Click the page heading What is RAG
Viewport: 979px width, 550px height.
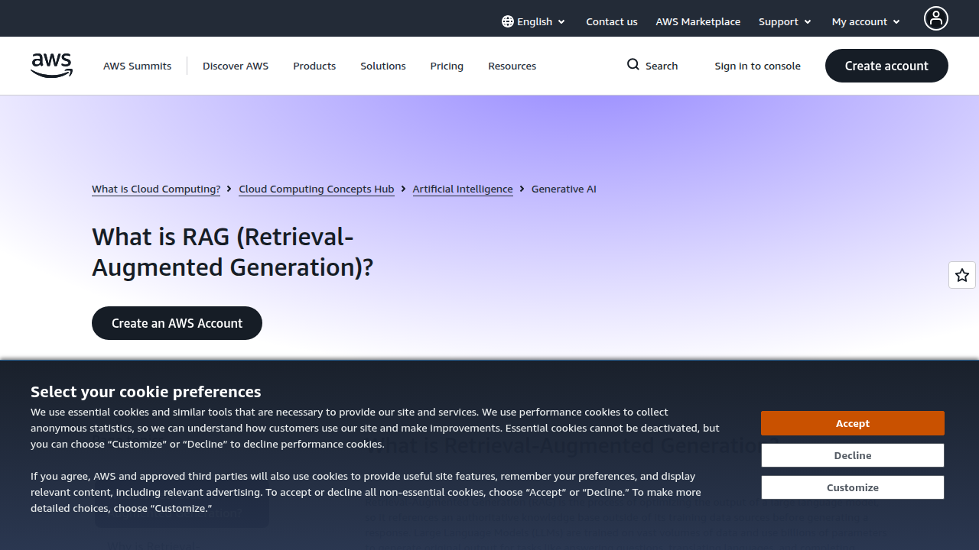coord(233,252)
